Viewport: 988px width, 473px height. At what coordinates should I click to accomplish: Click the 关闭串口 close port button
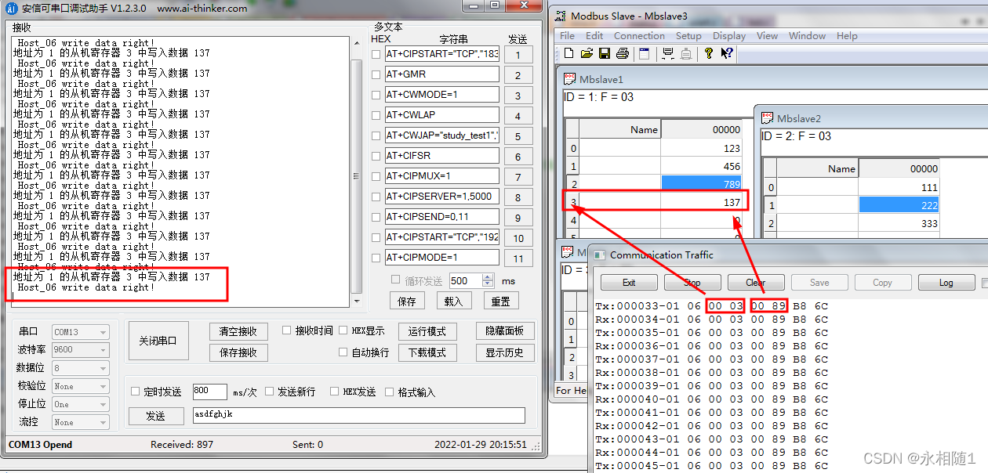[158, 341]
